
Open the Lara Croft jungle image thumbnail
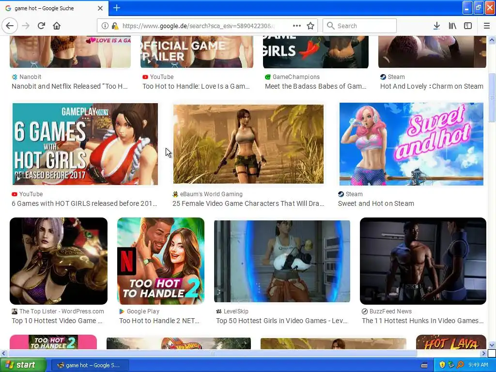pyautogui.click(x=248, y=144)
